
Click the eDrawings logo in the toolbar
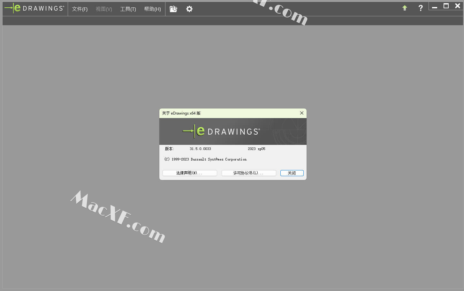pos(34,8)
